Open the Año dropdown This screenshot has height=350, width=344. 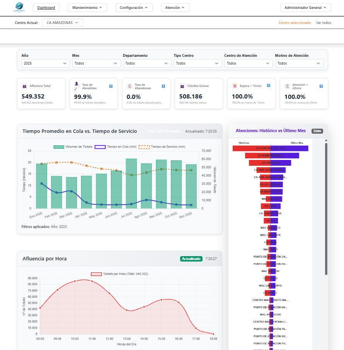45,63
